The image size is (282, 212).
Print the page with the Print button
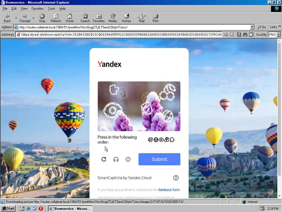(155, 18)
